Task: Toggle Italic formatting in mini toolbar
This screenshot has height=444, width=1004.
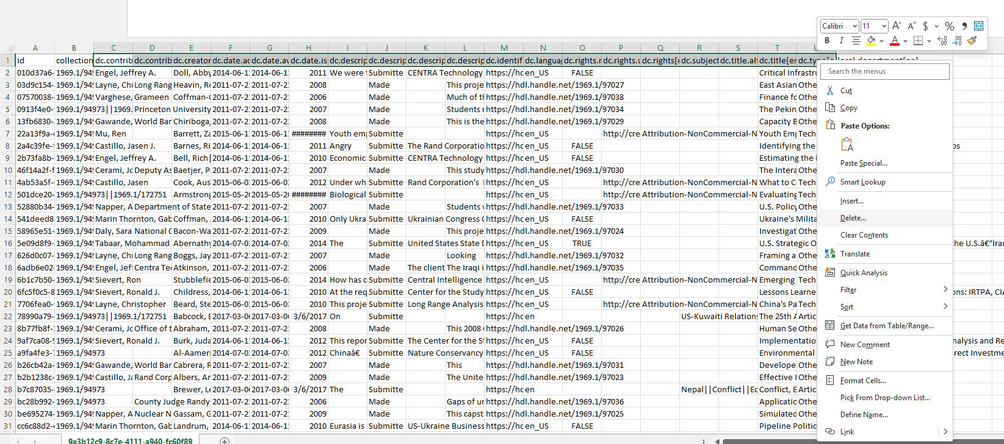Action: point(841,41)
